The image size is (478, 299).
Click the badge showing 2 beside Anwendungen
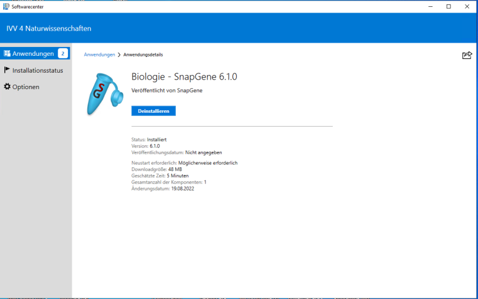pyautogui.click(x=63, y=53)
